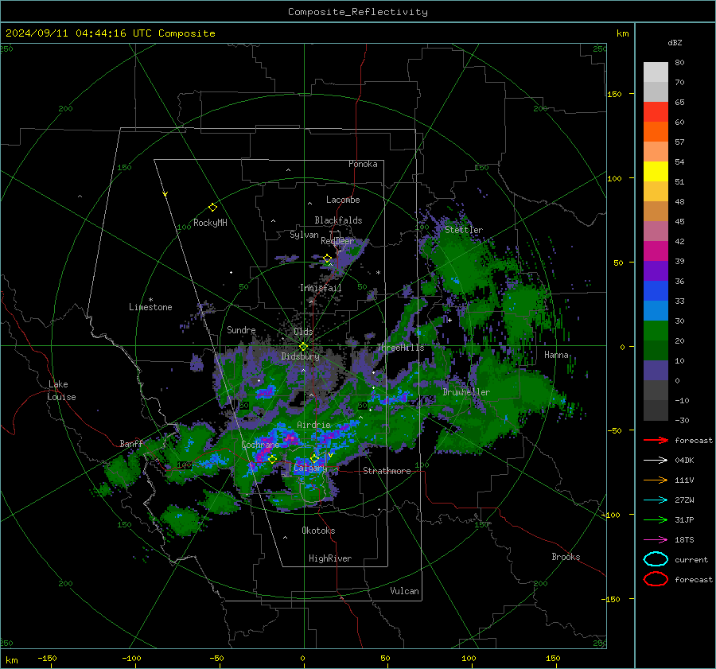Click the Airdrie city label
The height and width of the screenshot is (669, 716).
click(x=313, y=425)
